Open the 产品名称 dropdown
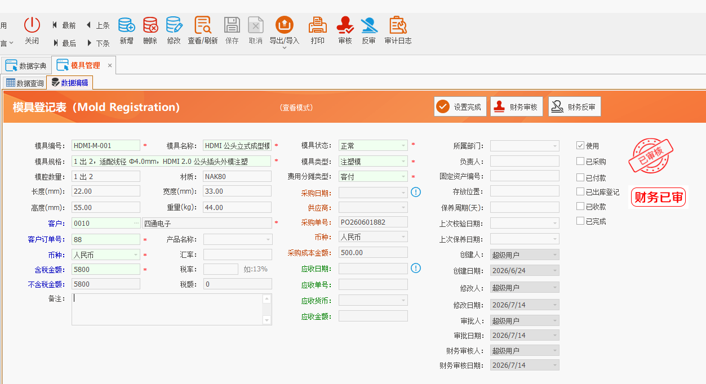 pos(268,239)
